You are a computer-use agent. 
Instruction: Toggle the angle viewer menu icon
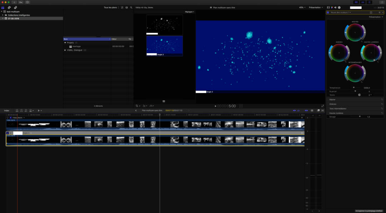click(x=164, y=101)
